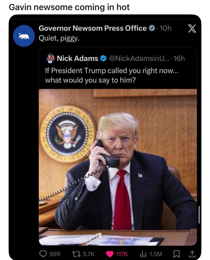Click the X logo in the post corner
This screenshot has width=210, height=260.
tap(192, 28)
